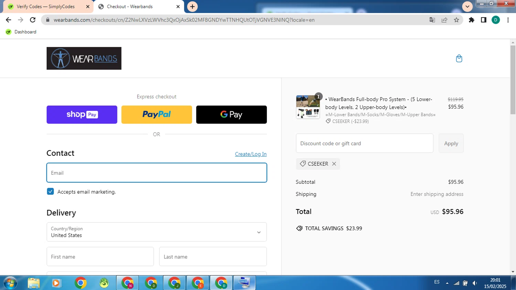Switch to Verify Codes — SimplyCodes tab
Viewport: 516px width, 290px height.
(46, 7)
